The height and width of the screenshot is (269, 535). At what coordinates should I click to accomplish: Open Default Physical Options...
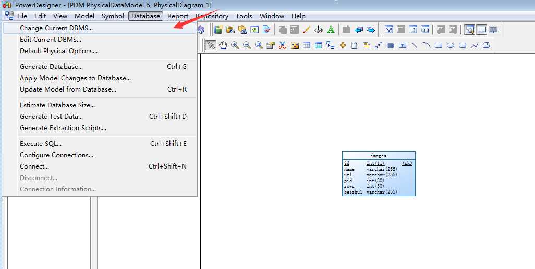point(100,51)
